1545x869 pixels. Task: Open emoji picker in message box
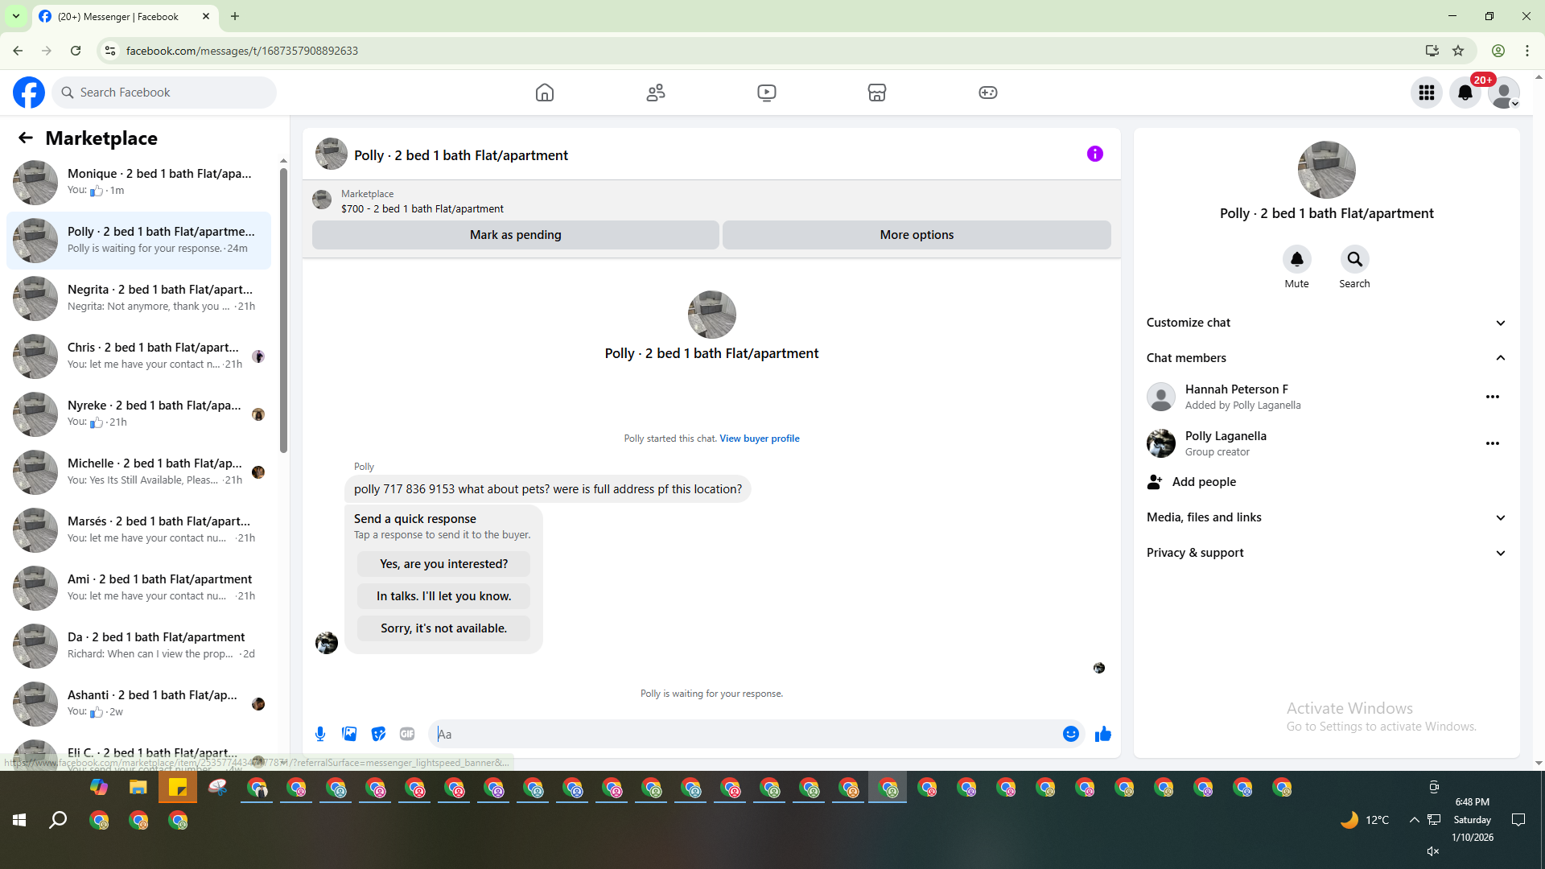tap(1070, 734)
